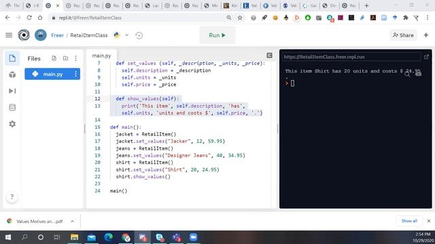Image resolution: width=435 pixels, height=244 pixels.
Task: Close the active browser tab
Action: [58, 5]
